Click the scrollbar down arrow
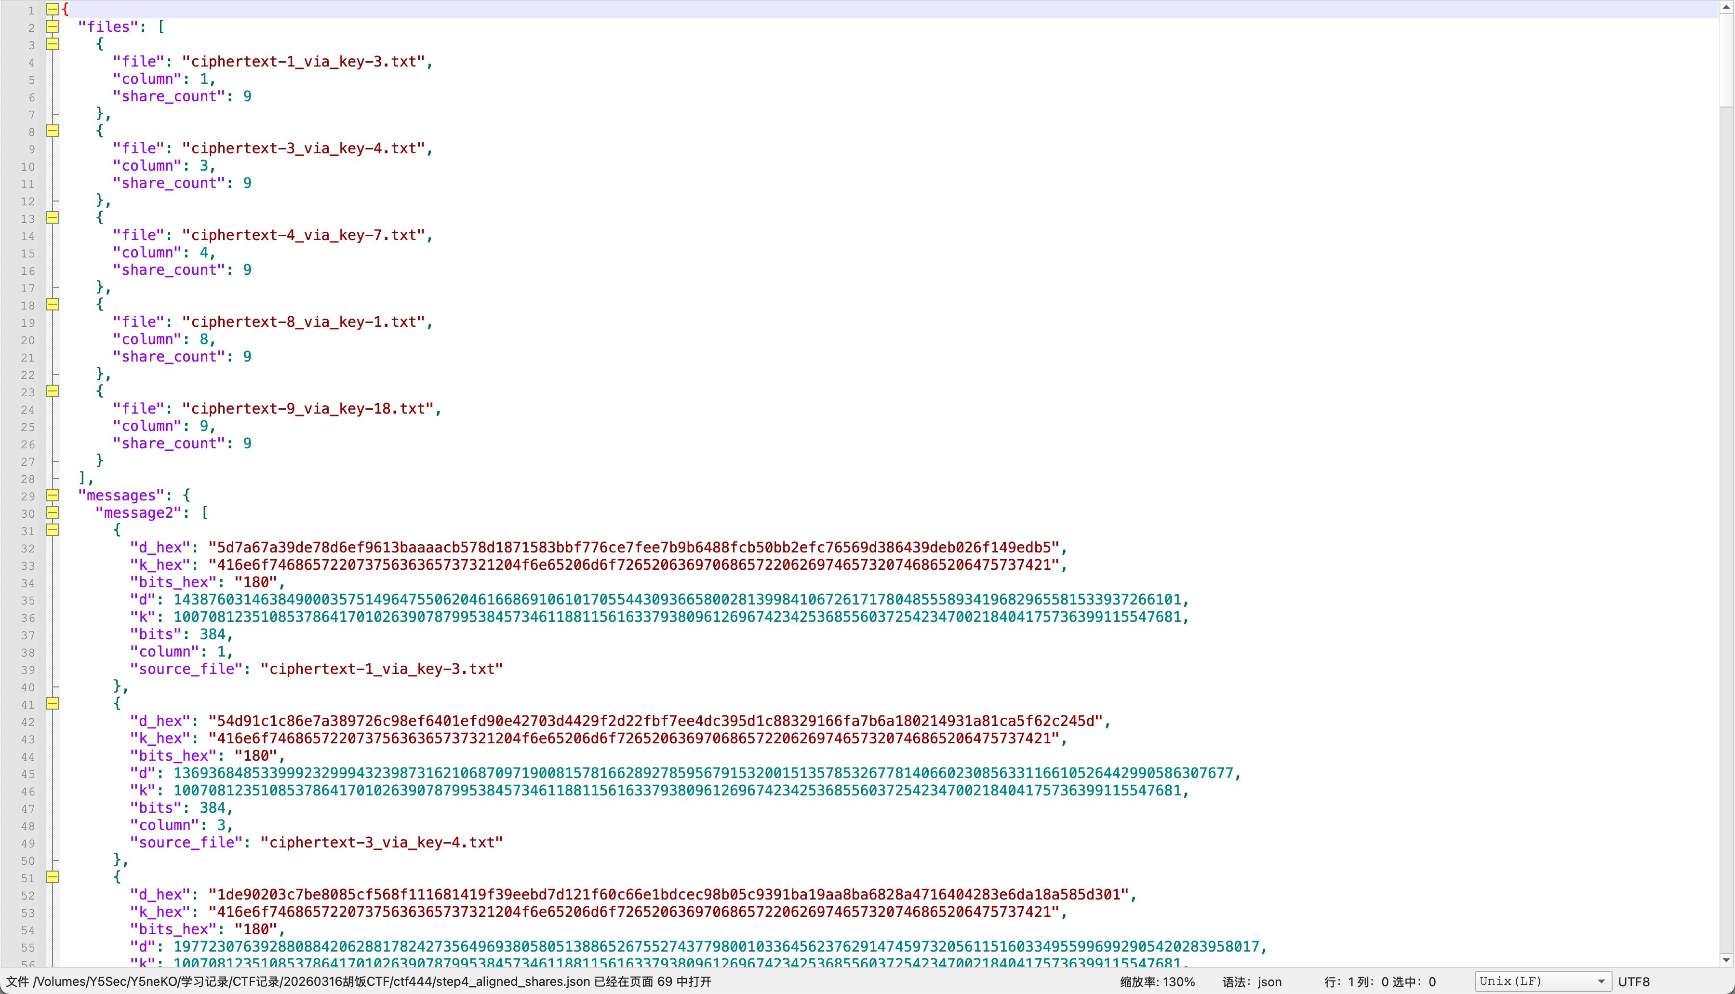 coord(1726,959)
